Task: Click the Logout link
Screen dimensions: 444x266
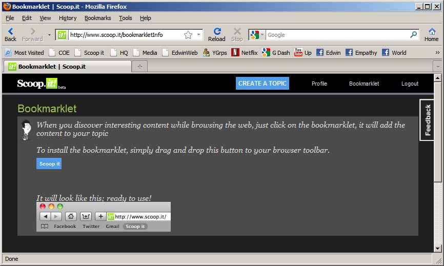Action: (410, 84)
